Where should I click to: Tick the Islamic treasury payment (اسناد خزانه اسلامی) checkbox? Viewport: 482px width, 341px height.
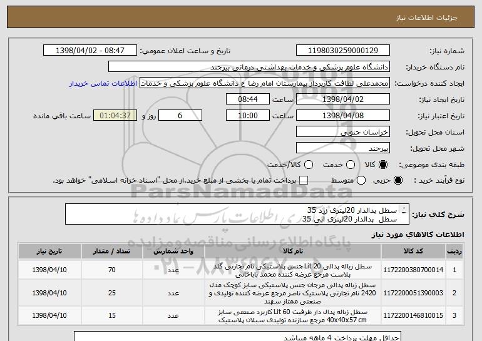click(304, 181)
